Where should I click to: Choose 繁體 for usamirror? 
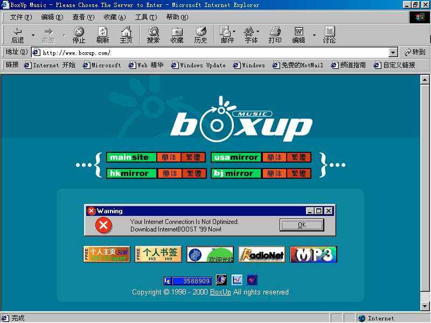tap(299, 157)
